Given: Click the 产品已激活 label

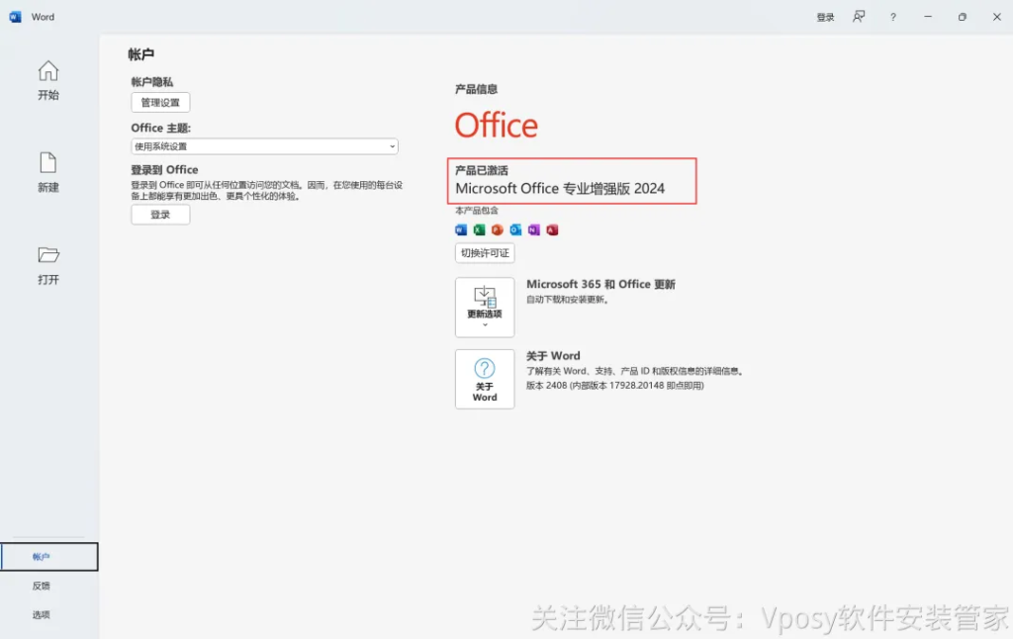Looking at the screenshot, I should coord(482,170).
